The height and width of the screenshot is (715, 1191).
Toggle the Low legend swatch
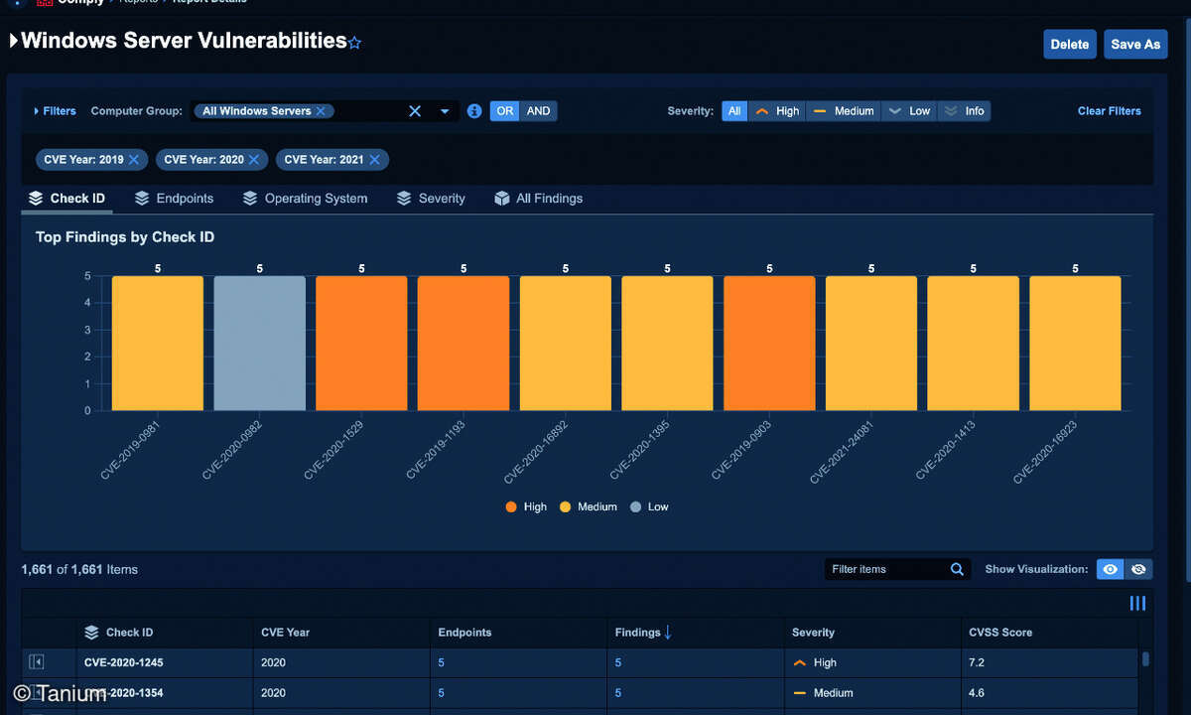pyautogui.click(x=636, y=506)
